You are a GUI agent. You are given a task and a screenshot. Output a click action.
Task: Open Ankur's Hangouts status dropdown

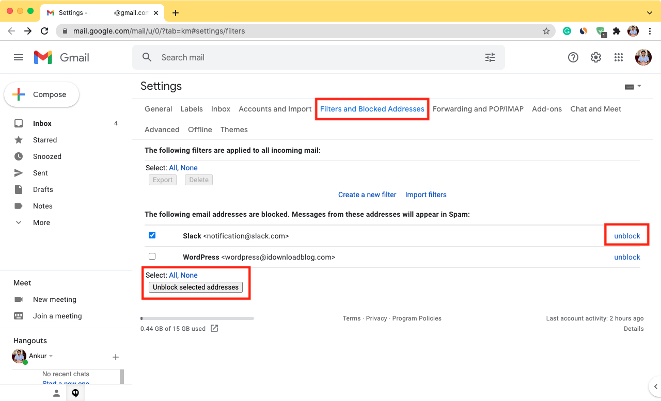pyautogui.click(x=51, y=356)
